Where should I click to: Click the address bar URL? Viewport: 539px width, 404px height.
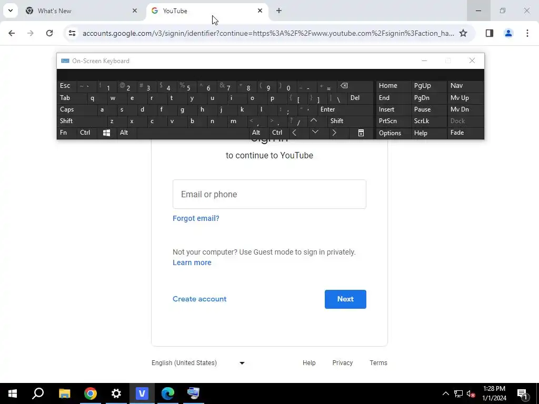[x=268, y=33]
